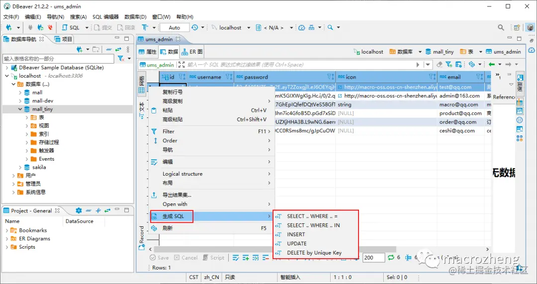Switch to the 属性 tab
Image resolution: width=537 pixels, height=284 pixels.
point(147,52)
